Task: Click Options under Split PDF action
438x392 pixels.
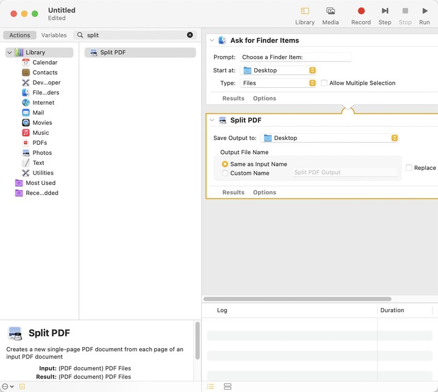Action: (264, 192)
